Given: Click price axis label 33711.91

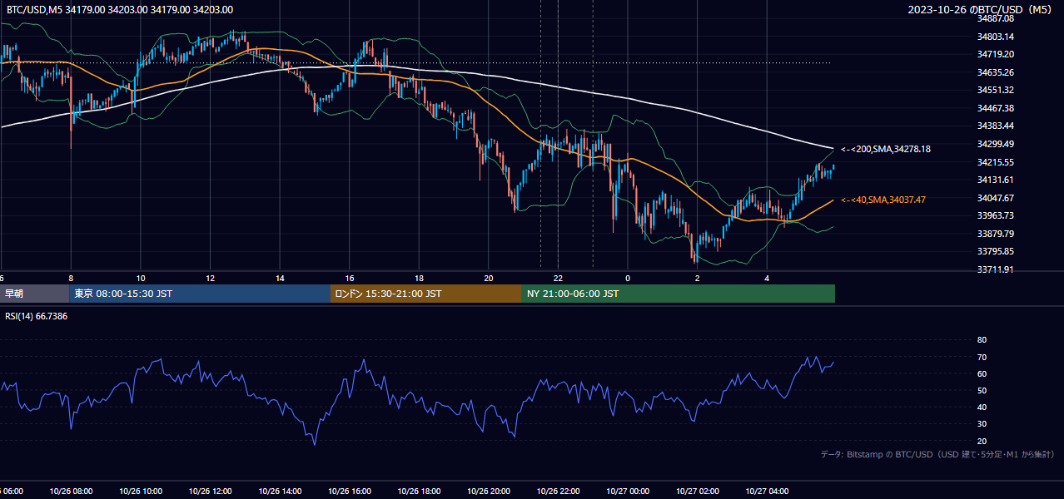Looking at the screenshot, I should coord(996,269).
